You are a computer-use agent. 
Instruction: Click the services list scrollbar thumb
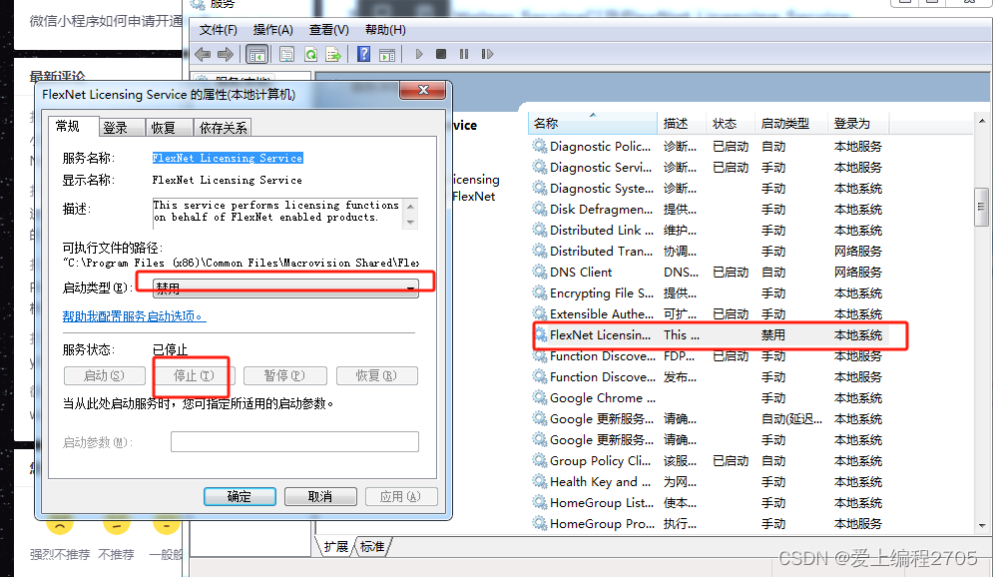(x=982, y=207)
